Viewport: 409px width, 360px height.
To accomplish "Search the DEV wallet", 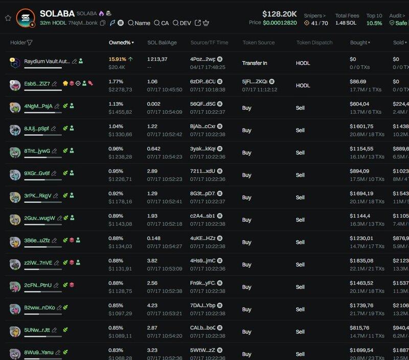I will 182,23.
